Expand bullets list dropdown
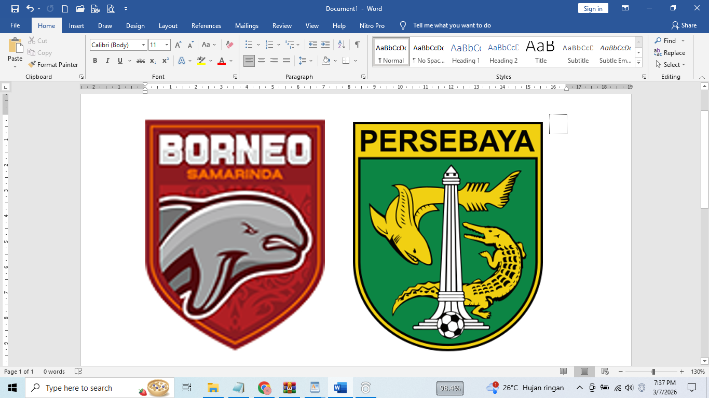The image size is (709, 398). pos(257,45)
